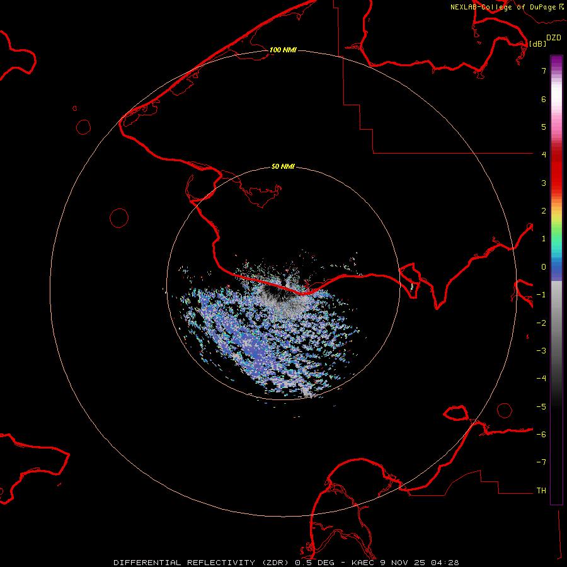
Task: Click the -5 value on the color scale
Action: (541, 407)
